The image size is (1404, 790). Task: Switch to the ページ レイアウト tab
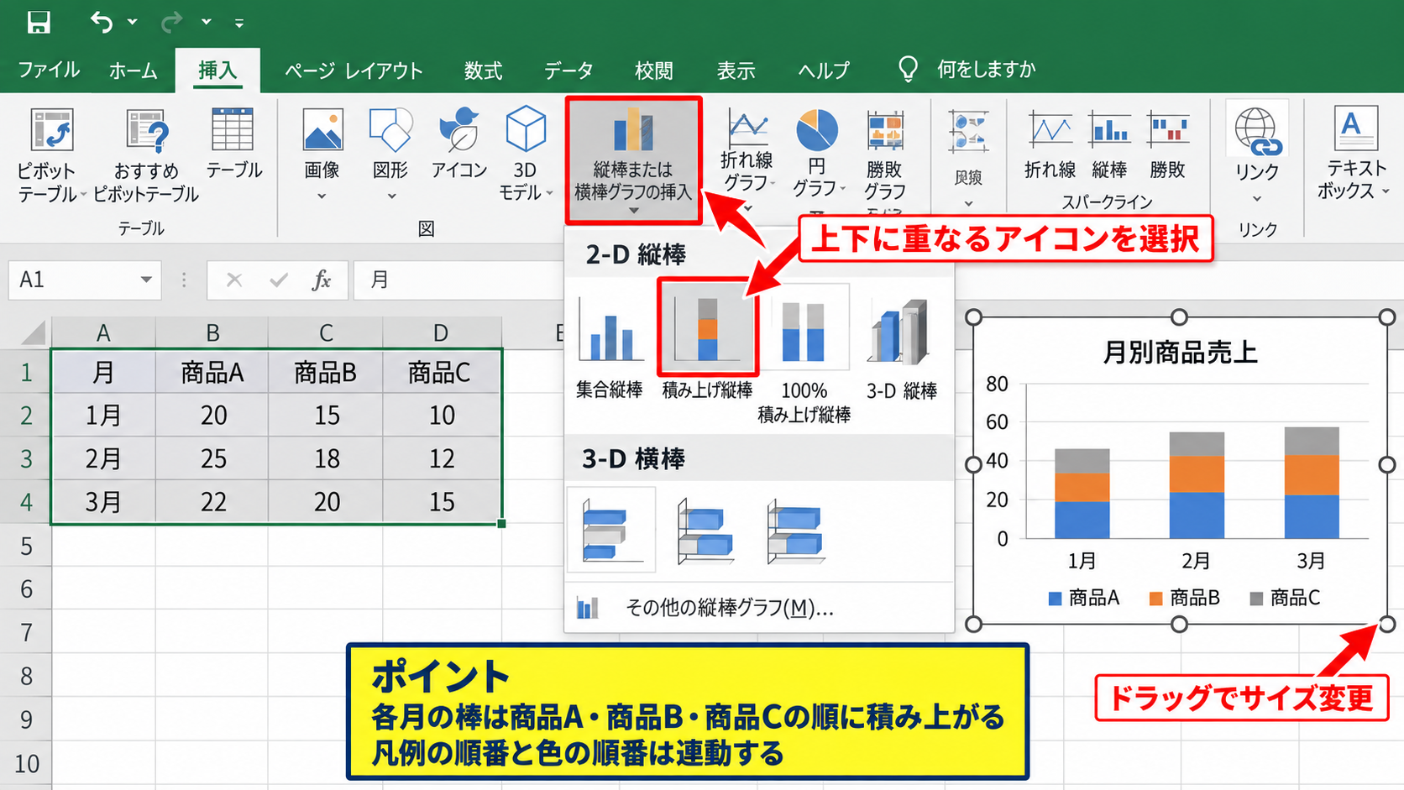(354, 71)
